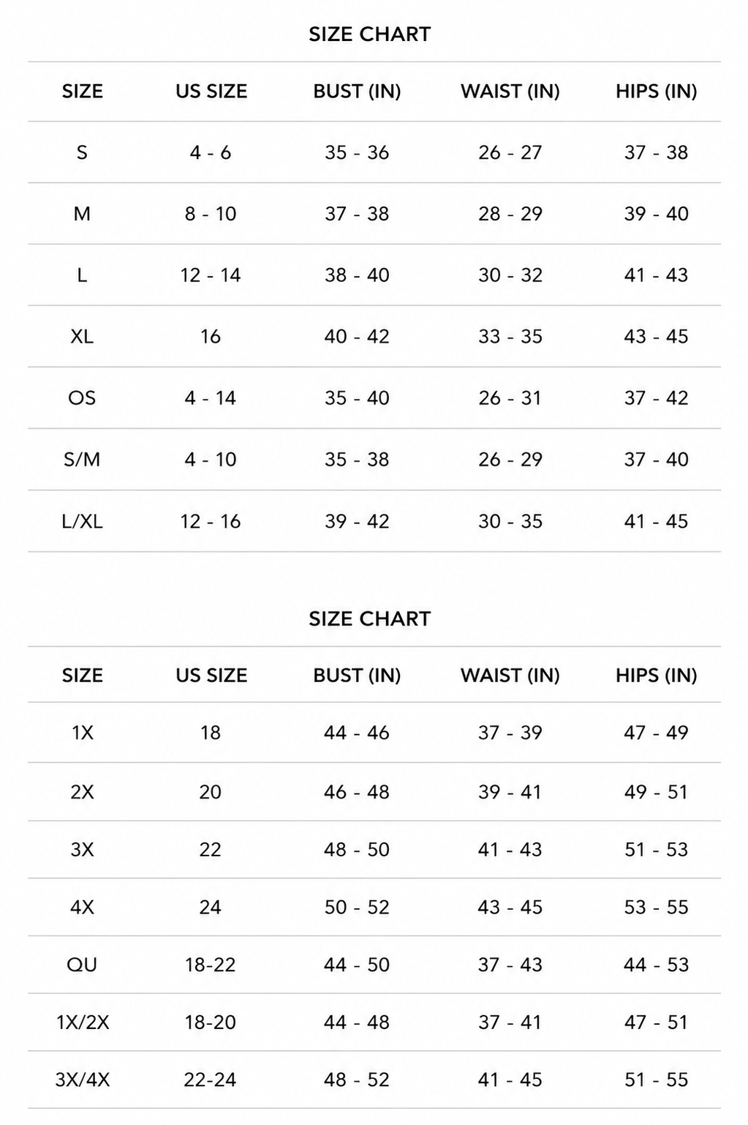Select the L/XL size label
The height and width of the screenshot is (1125, 748).
(82, 522)
